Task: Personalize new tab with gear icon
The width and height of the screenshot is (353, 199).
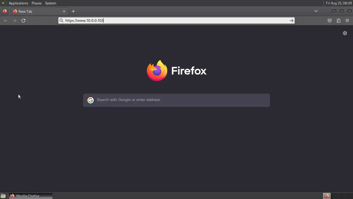Action: click(345, 33)
